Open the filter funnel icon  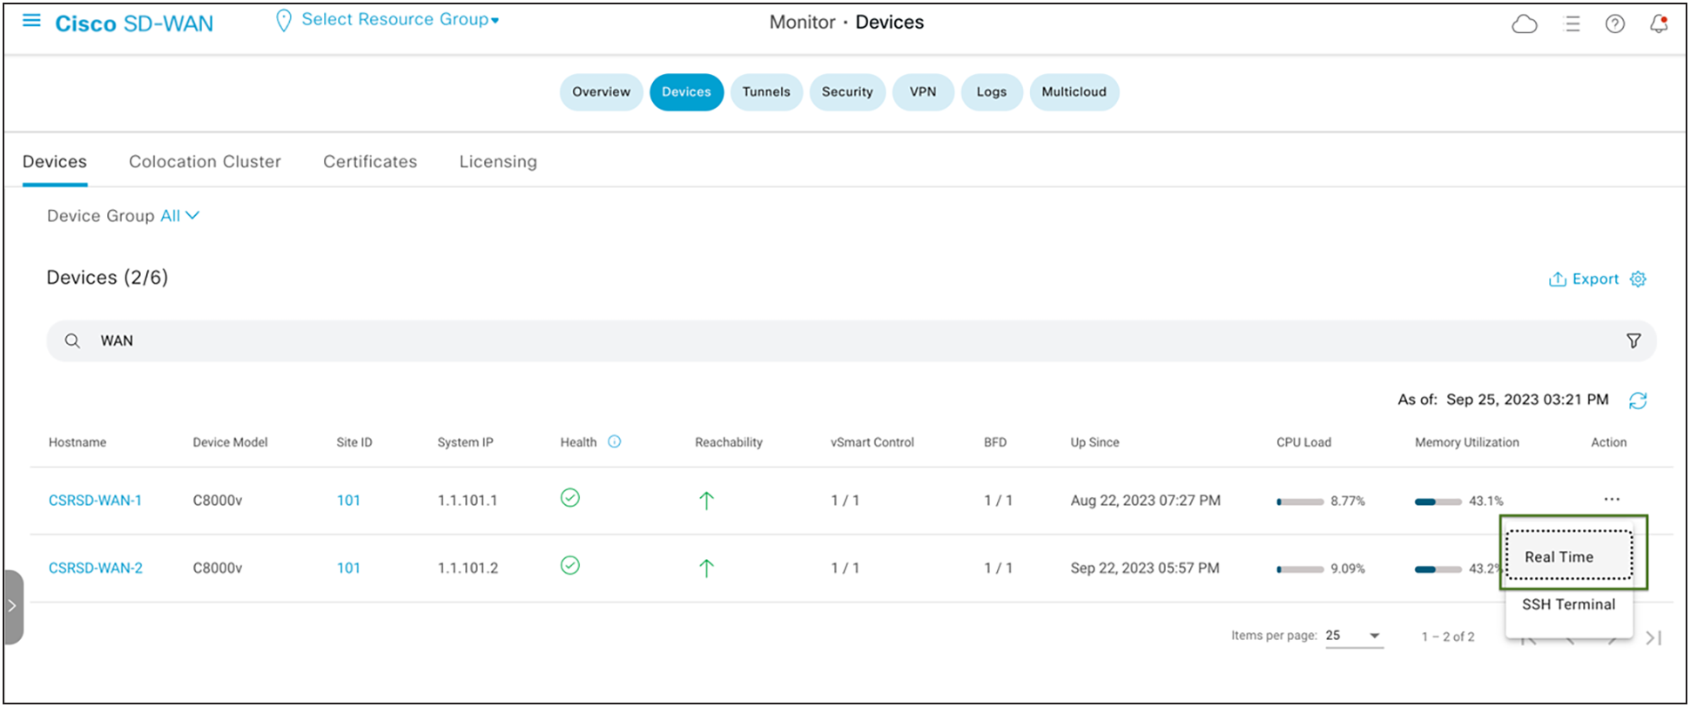1633,341
